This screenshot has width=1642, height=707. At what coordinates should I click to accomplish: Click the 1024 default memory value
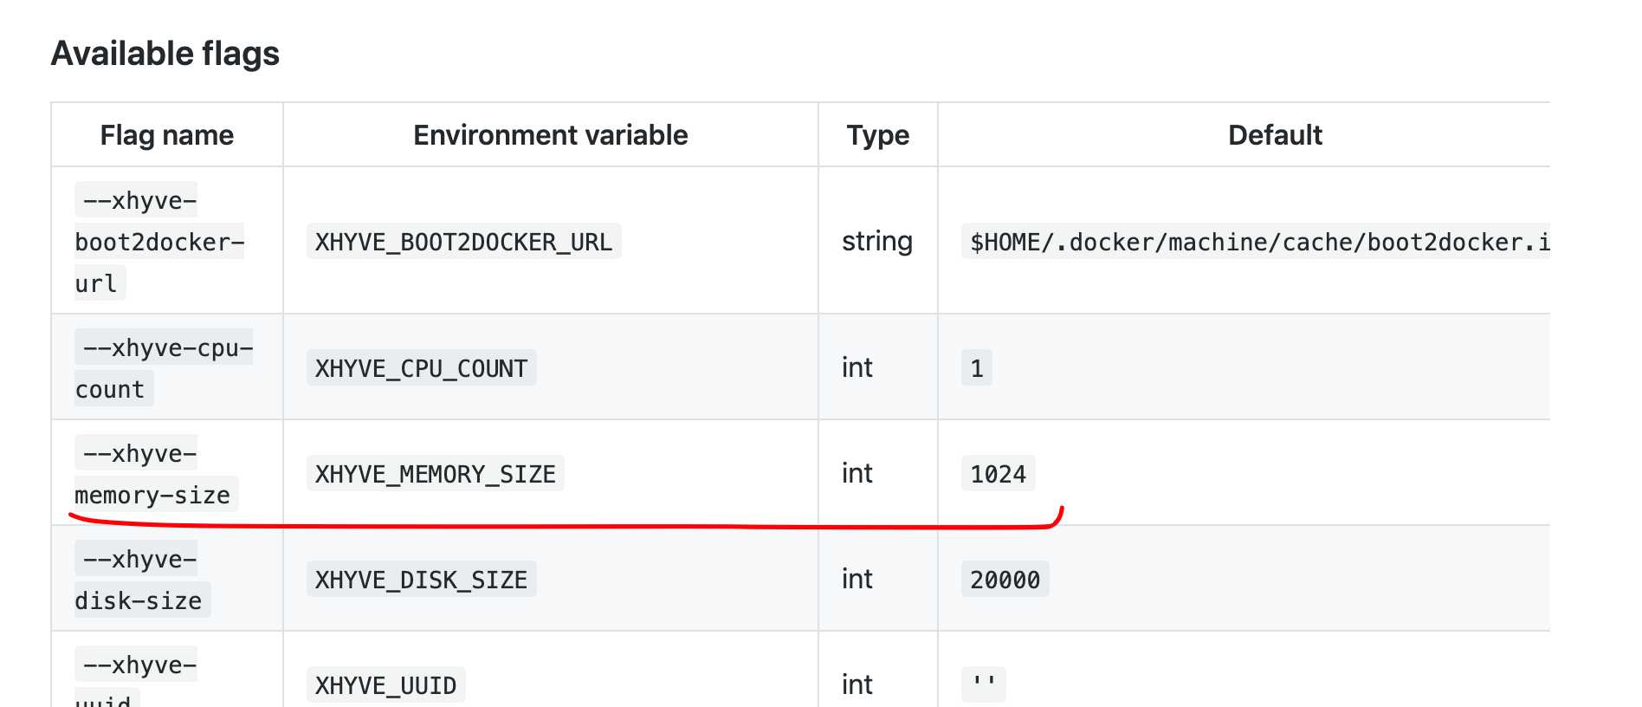998,474
